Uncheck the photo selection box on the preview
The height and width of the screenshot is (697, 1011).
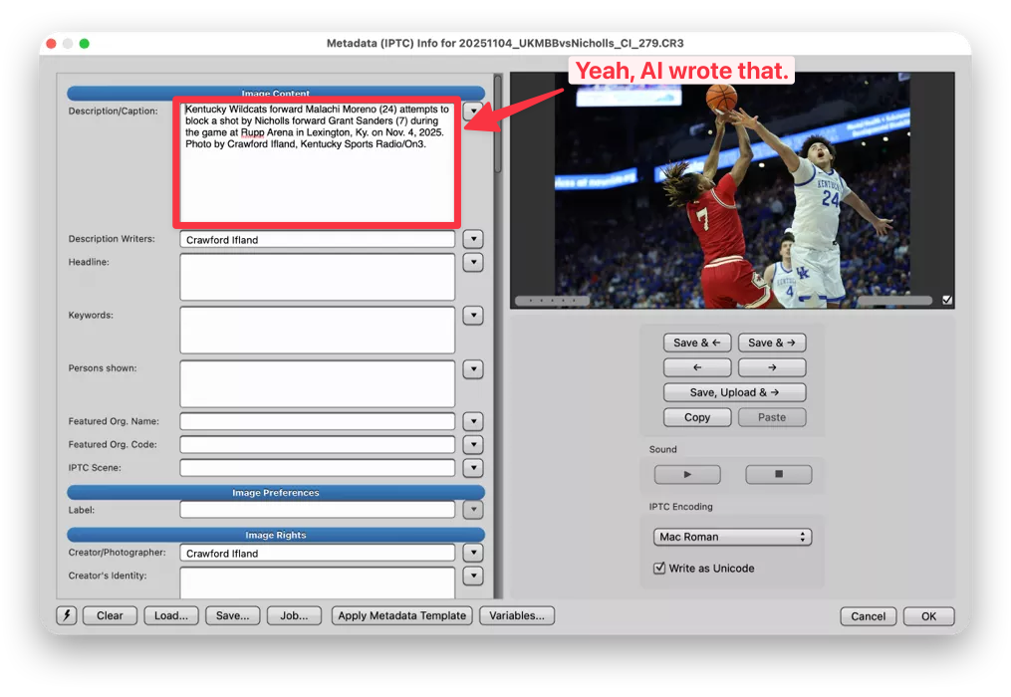click(x=945, y=300)
